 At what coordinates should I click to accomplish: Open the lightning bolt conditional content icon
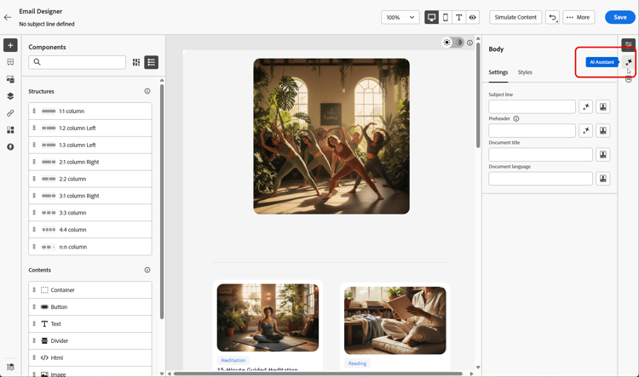(10, 147)
